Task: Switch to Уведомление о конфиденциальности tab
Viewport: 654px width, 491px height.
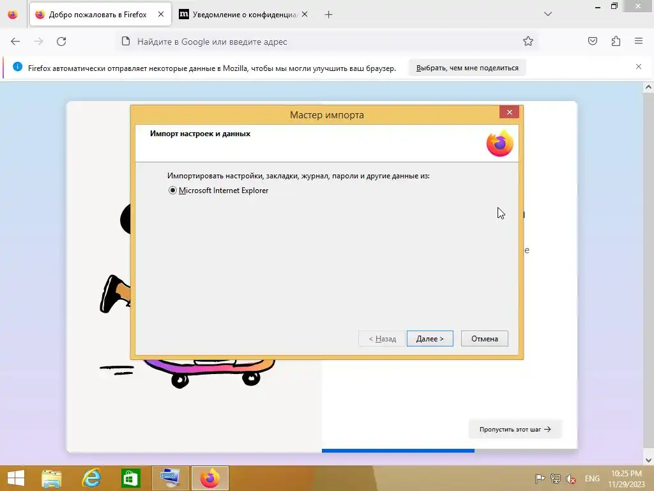Action: (x=244, y=15)
